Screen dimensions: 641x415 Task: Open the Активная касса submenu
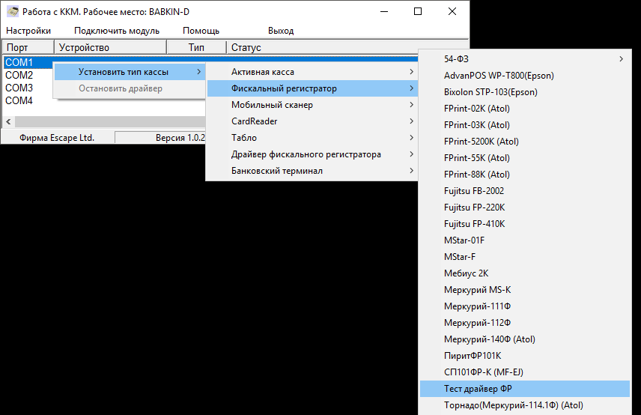tap(312, 72)
